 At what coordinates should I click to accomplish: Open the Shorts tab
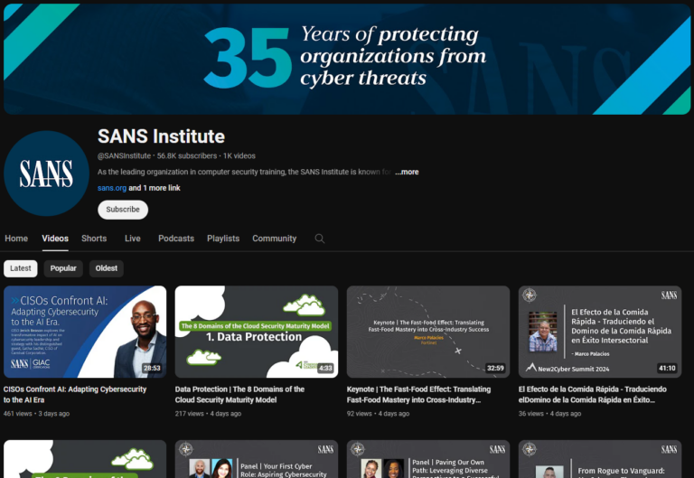point(94,239)
